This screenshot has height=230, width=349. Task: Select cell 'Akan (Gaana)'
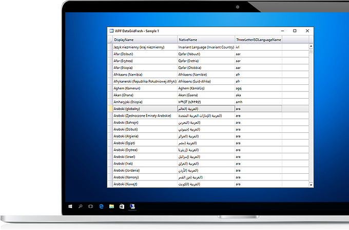tap(206, 95)
